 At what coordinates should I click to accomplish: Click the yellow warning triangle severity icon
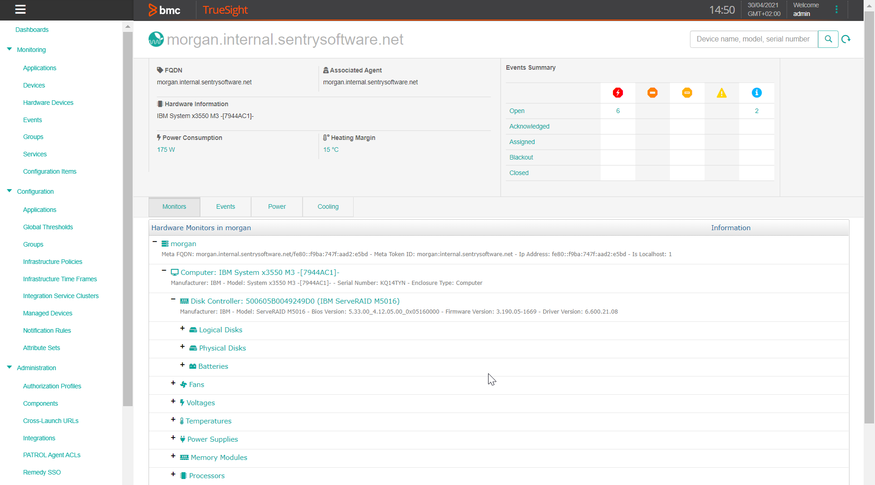click(722, 93)
